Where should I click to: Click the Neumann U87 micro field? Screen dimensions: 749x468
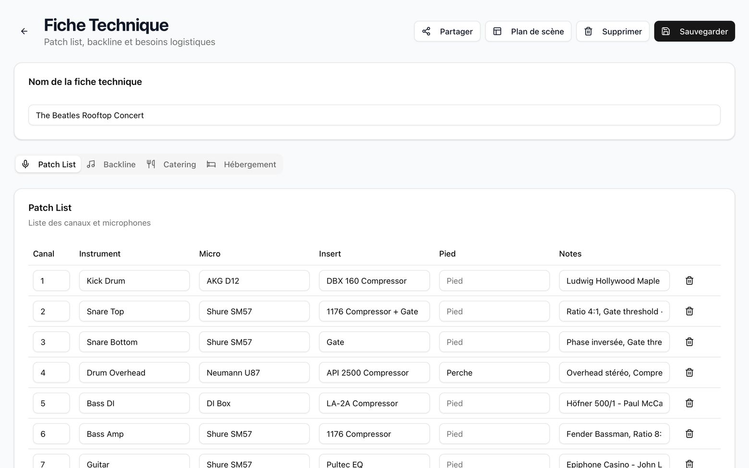click(254, 372)
